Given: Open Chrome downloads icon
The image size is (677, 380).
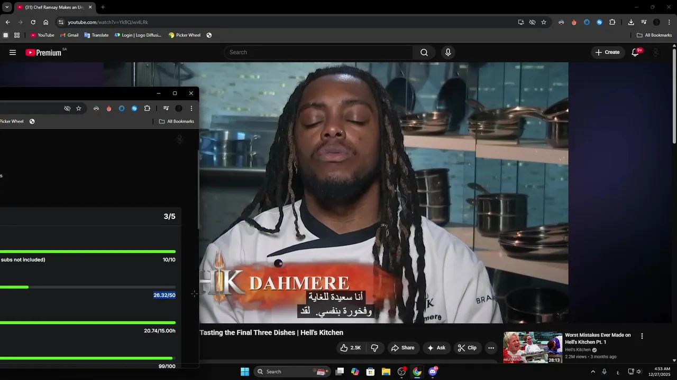Looking at the screenshot, I should click(631, 22).
